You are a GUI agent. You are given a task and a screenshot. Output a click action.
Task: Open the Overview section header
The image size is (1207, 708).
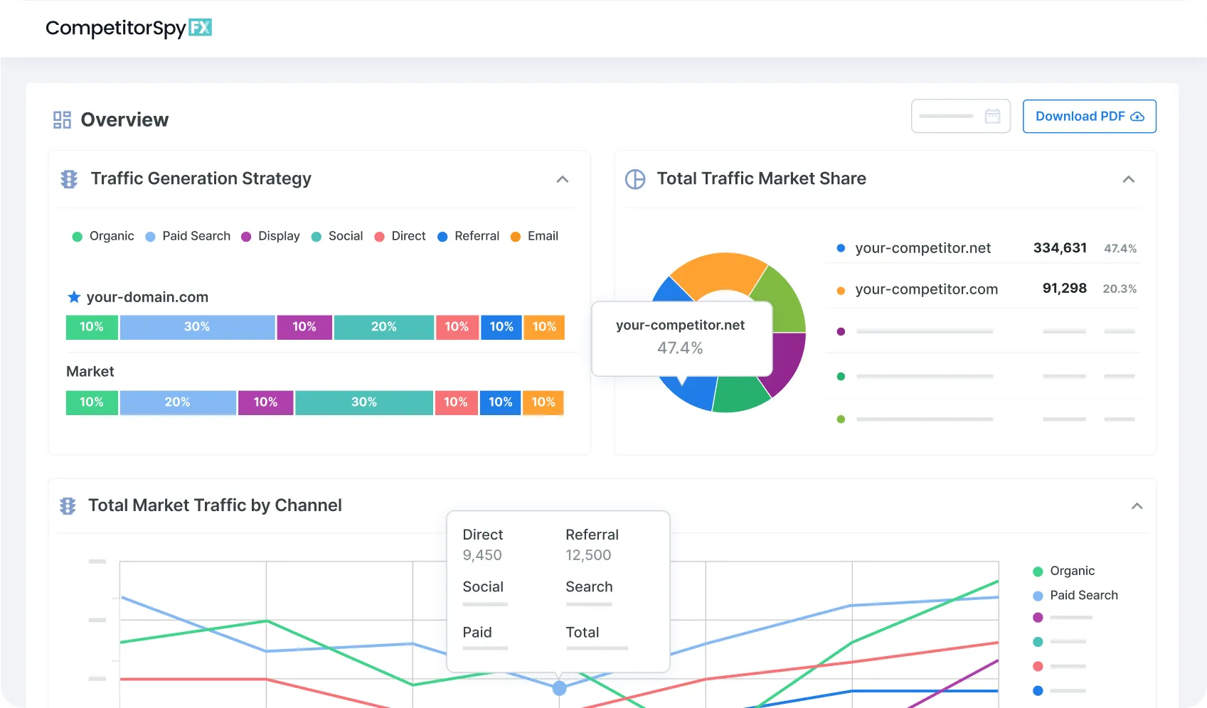pos(124,119)
